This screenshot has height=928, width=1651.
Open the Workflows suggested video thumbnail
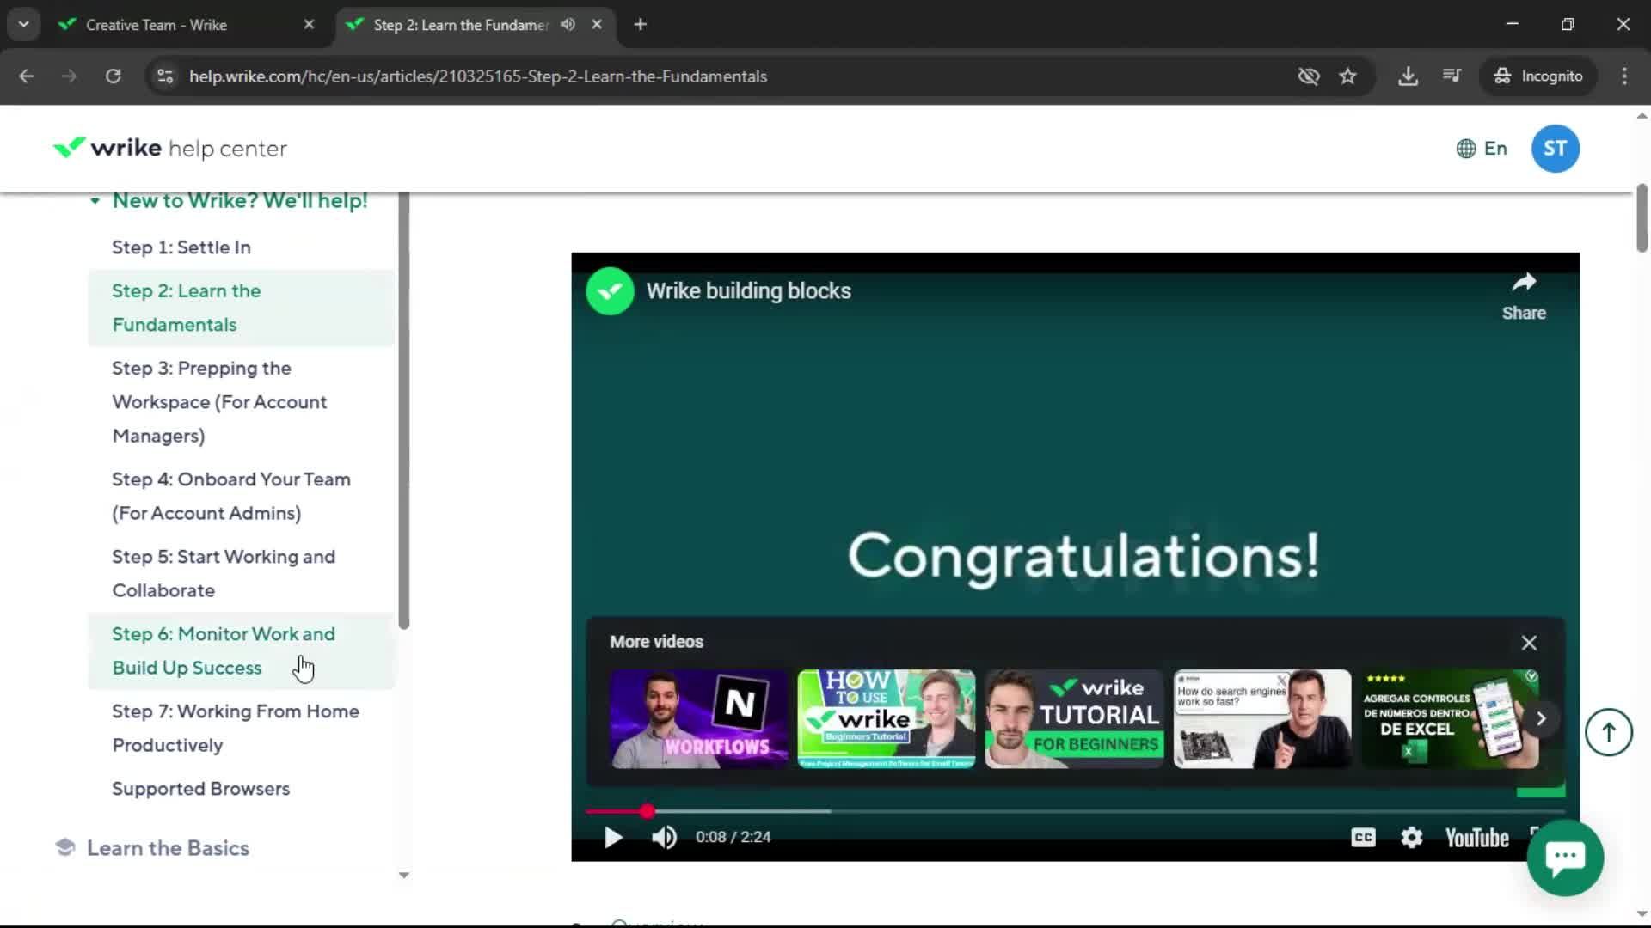[x=698, y=719]
